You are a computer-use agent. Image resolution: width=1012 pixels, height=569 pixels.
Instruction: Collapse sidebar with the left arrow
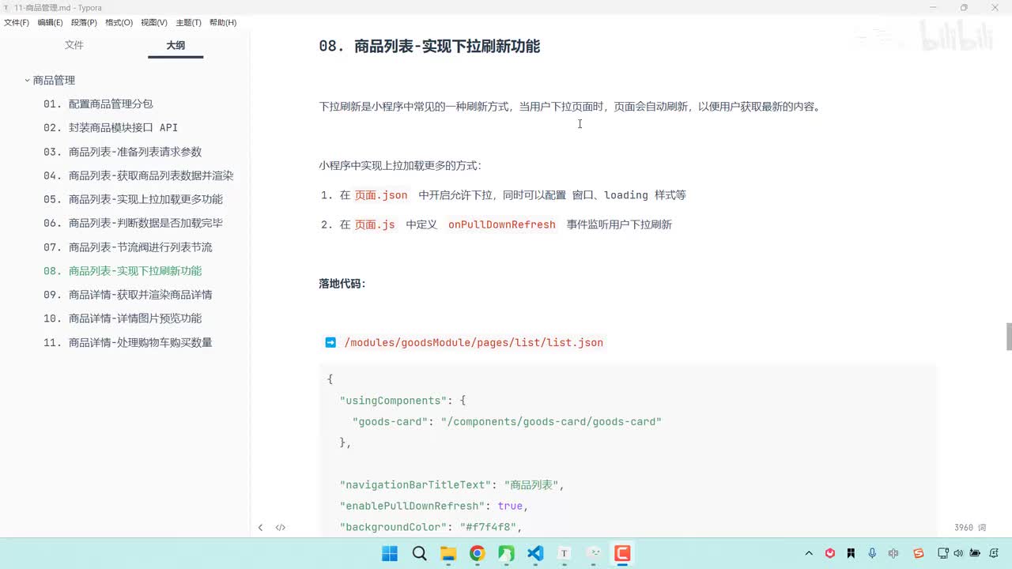point(260,527)
